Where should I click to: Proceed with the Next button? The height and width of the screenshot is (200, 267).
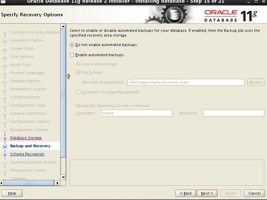[207, 193]
